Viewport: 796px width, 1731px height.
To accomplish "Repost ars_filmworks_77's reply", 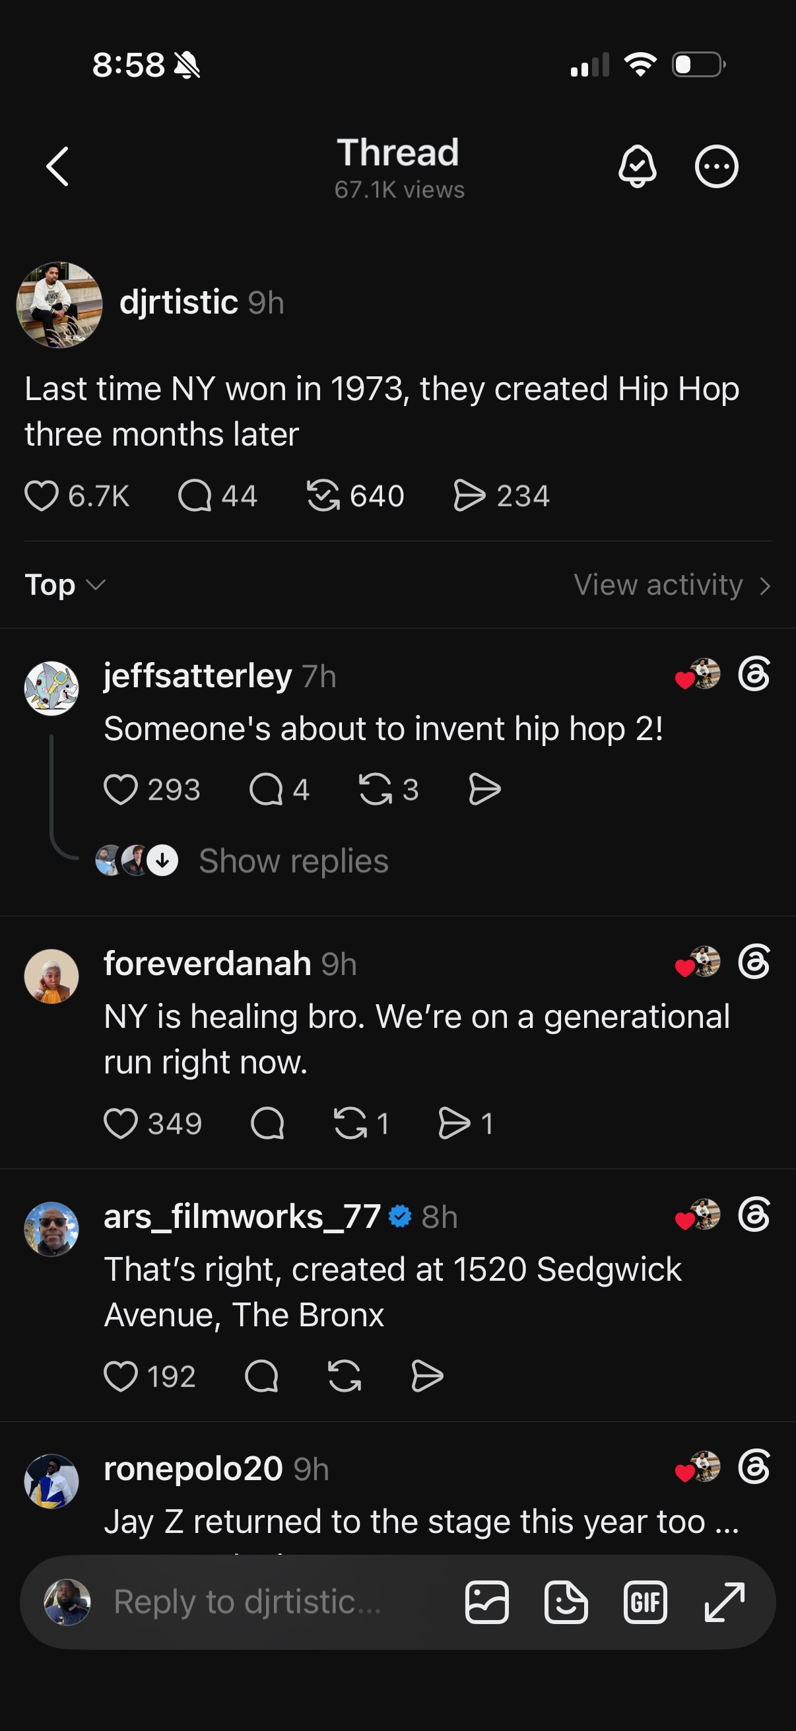I will click(x=345, y=1376).
